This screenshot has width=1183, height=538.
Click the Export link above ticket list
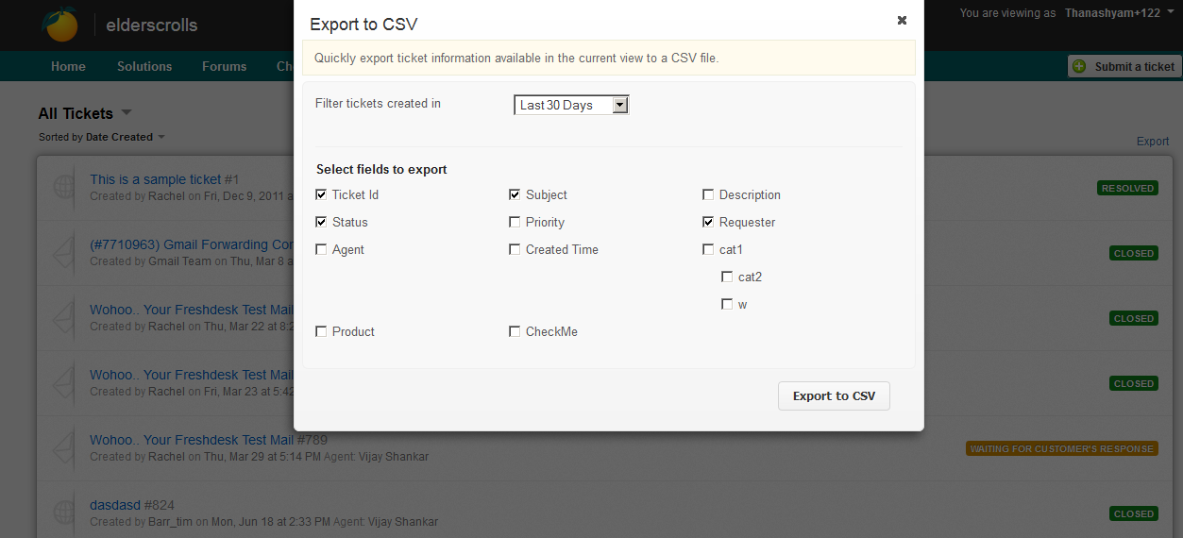click(1152, 142)
